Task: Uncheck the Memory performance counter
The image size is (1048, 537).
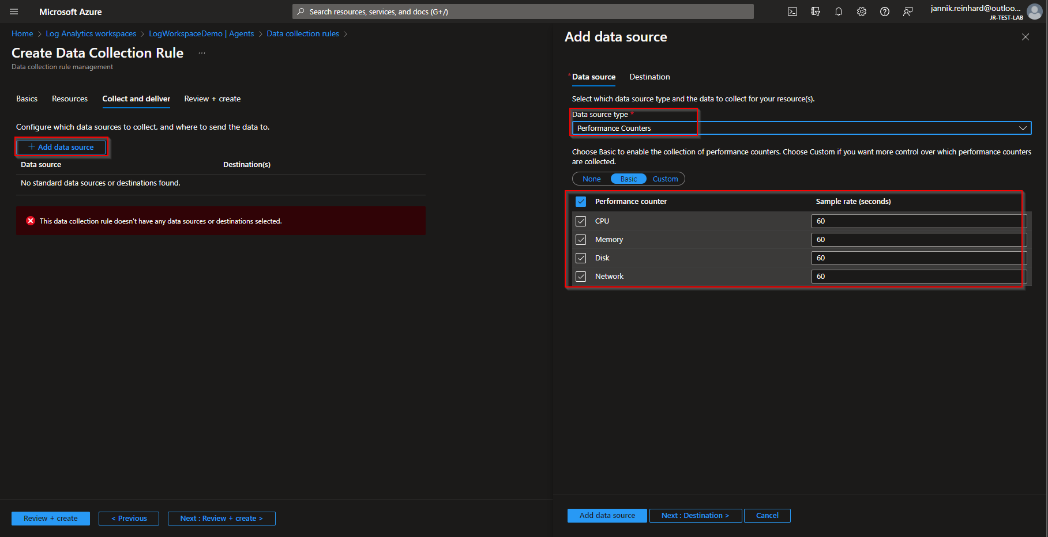Action: (x=581, y=240)
